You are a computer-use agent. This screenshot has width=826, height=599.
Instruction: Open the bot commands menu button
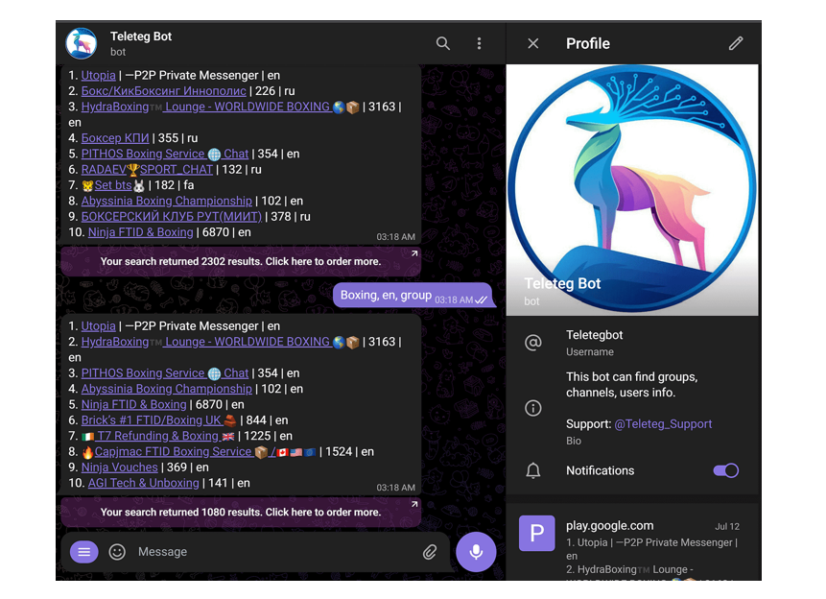[x=84, y=552]
